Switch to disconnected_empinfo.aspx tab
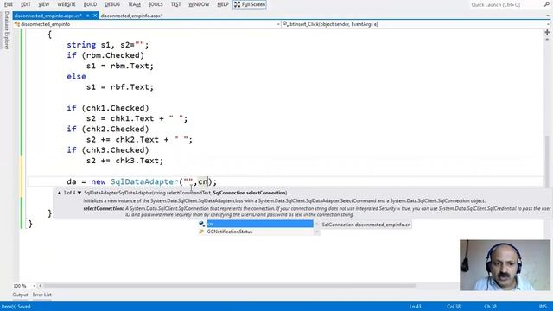This screenshot has height=311, width=553. click(131, 16)
